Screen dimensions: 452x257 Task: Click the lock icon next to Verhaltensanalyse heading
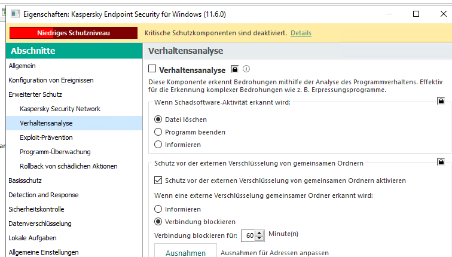click(x=235, y=69)
